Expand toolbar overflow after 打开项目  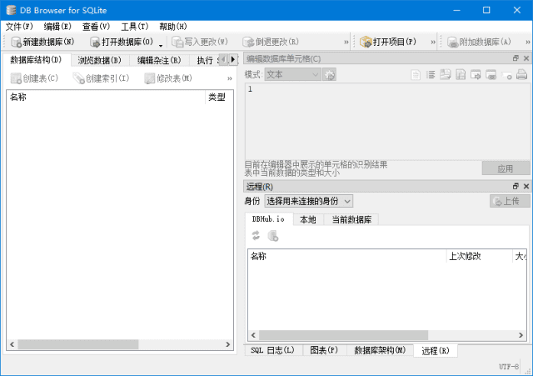tap(433, 43)
